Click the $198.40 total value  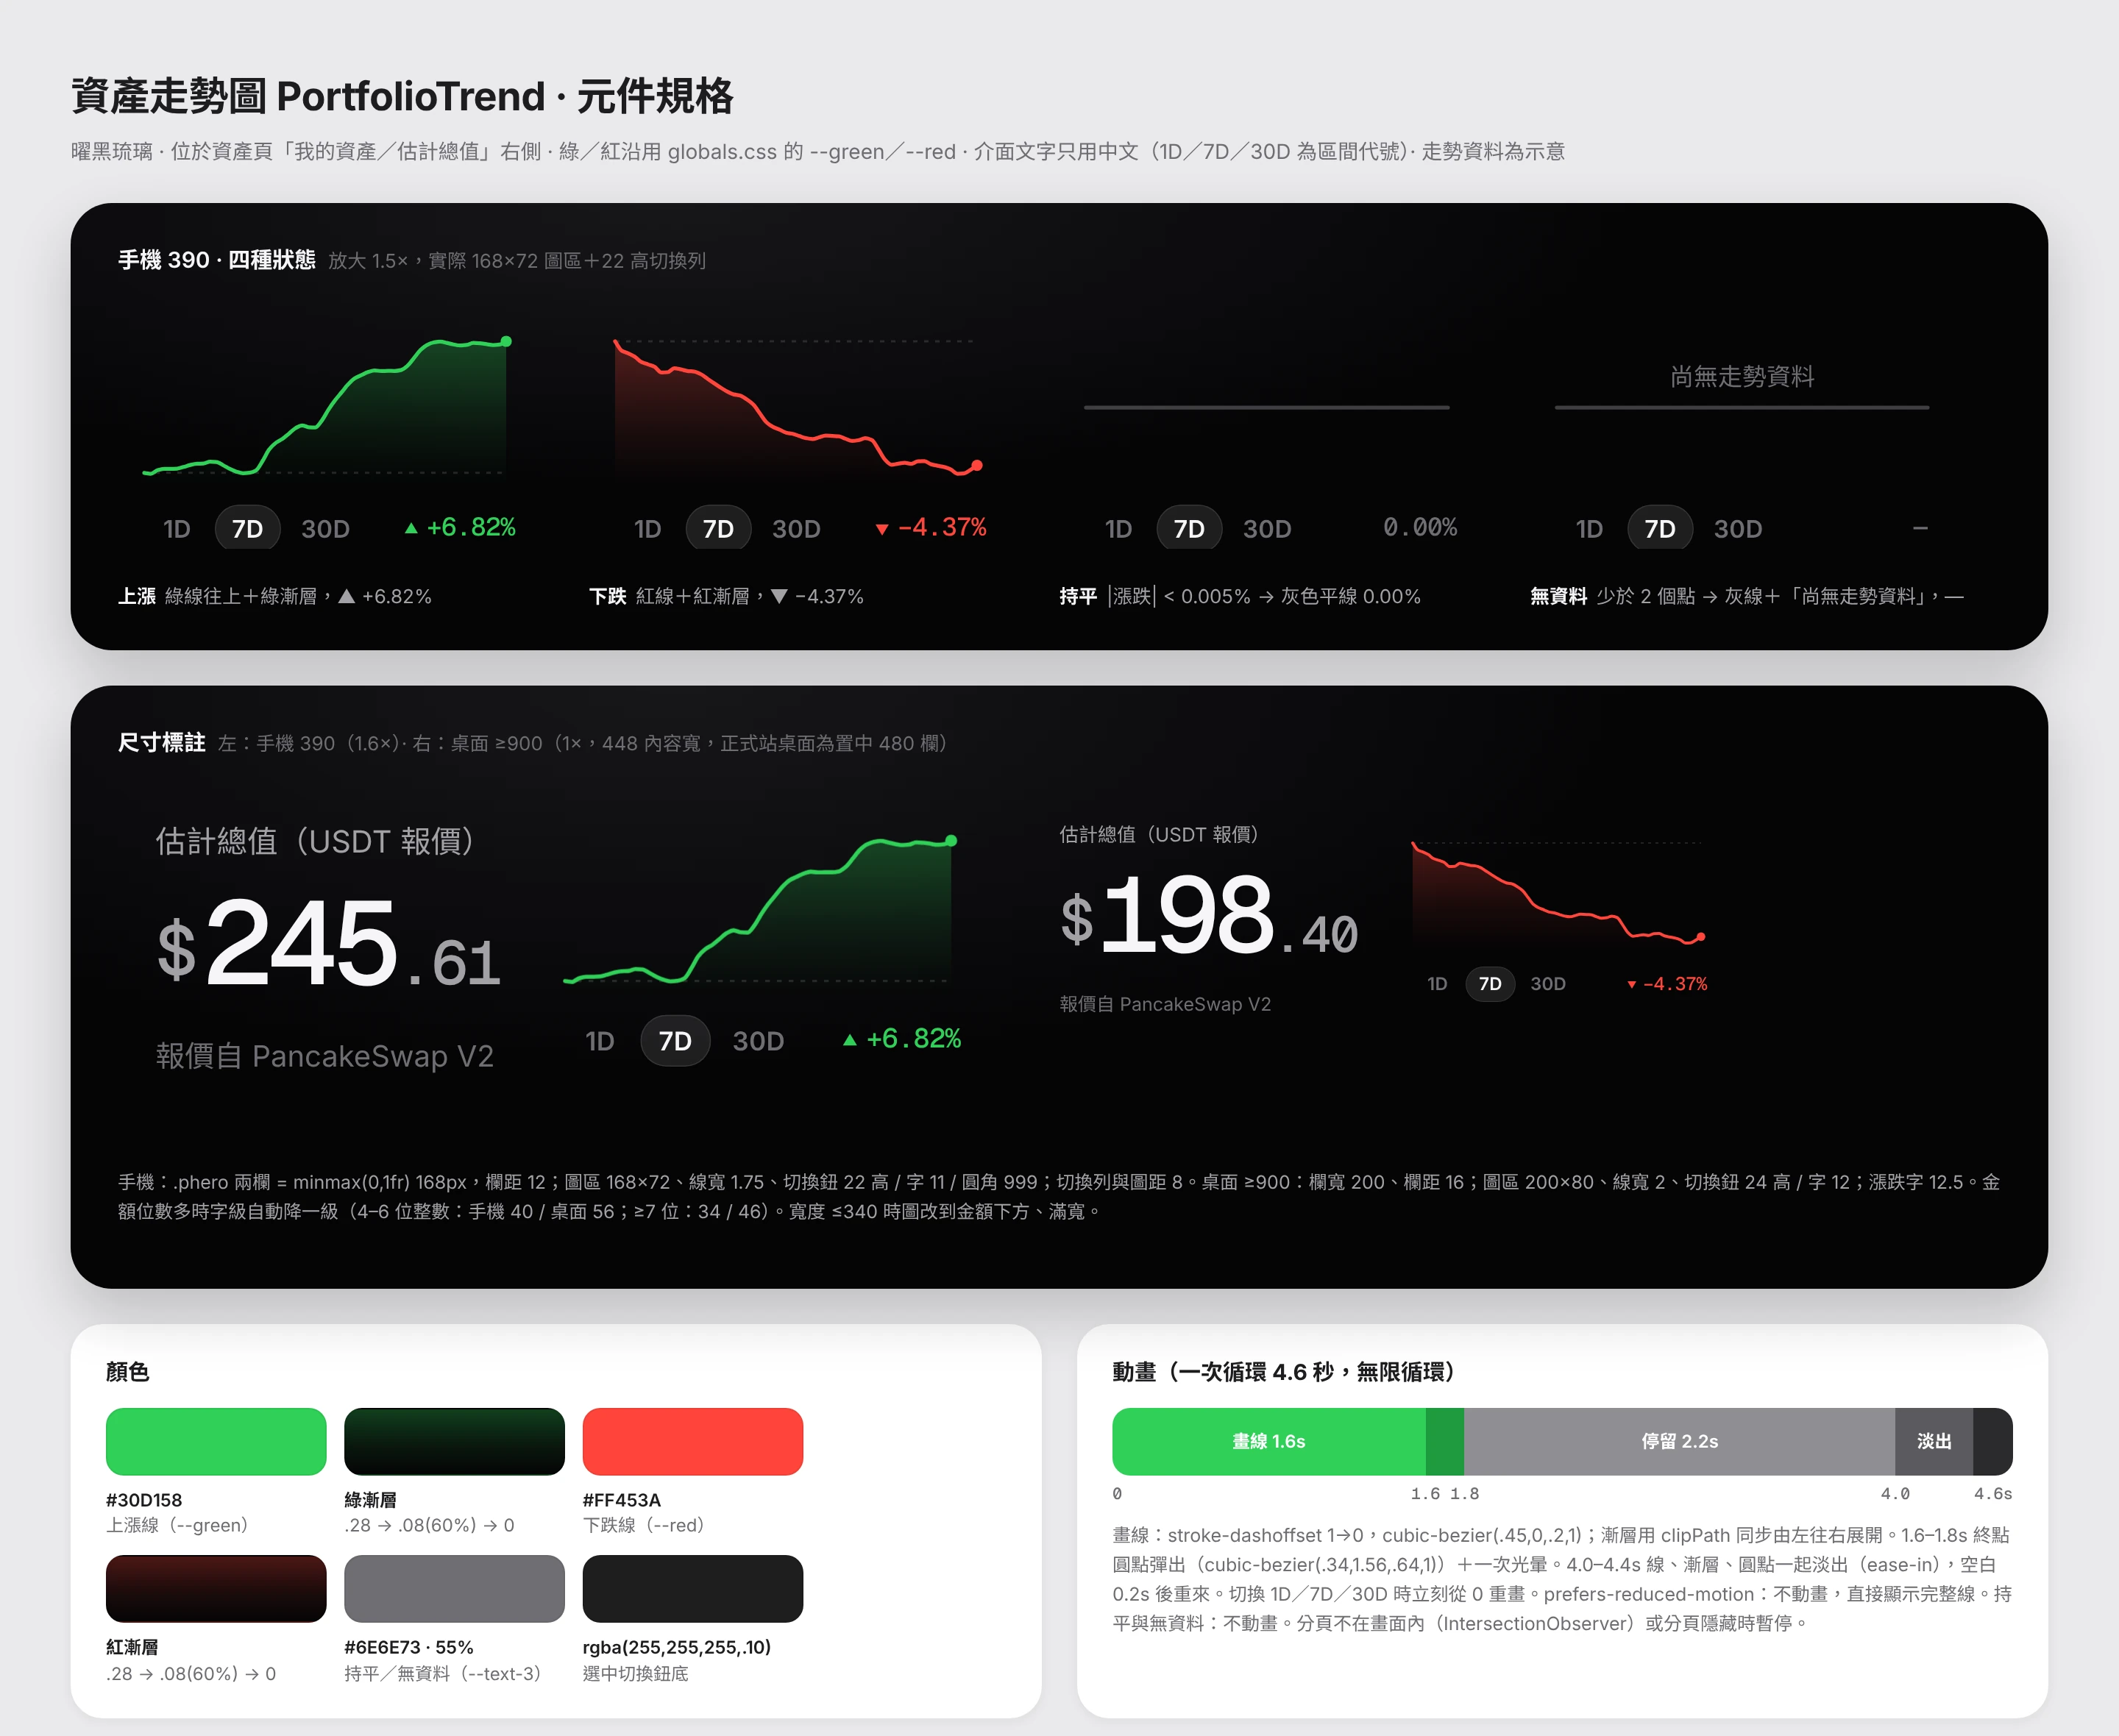click(x=1209, y=915)
